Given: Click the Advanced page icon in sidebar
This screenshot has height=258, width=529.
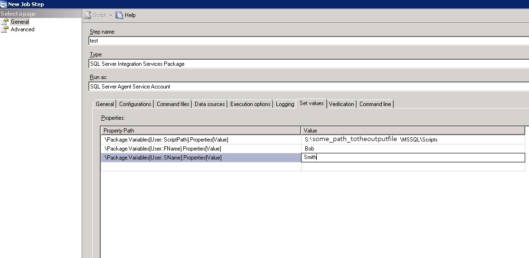Looking at the screenshot, I should [5, 30].
